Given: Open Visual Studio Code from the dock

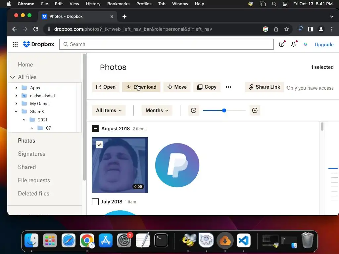Looking at the screenshot, I should point(243,240).
